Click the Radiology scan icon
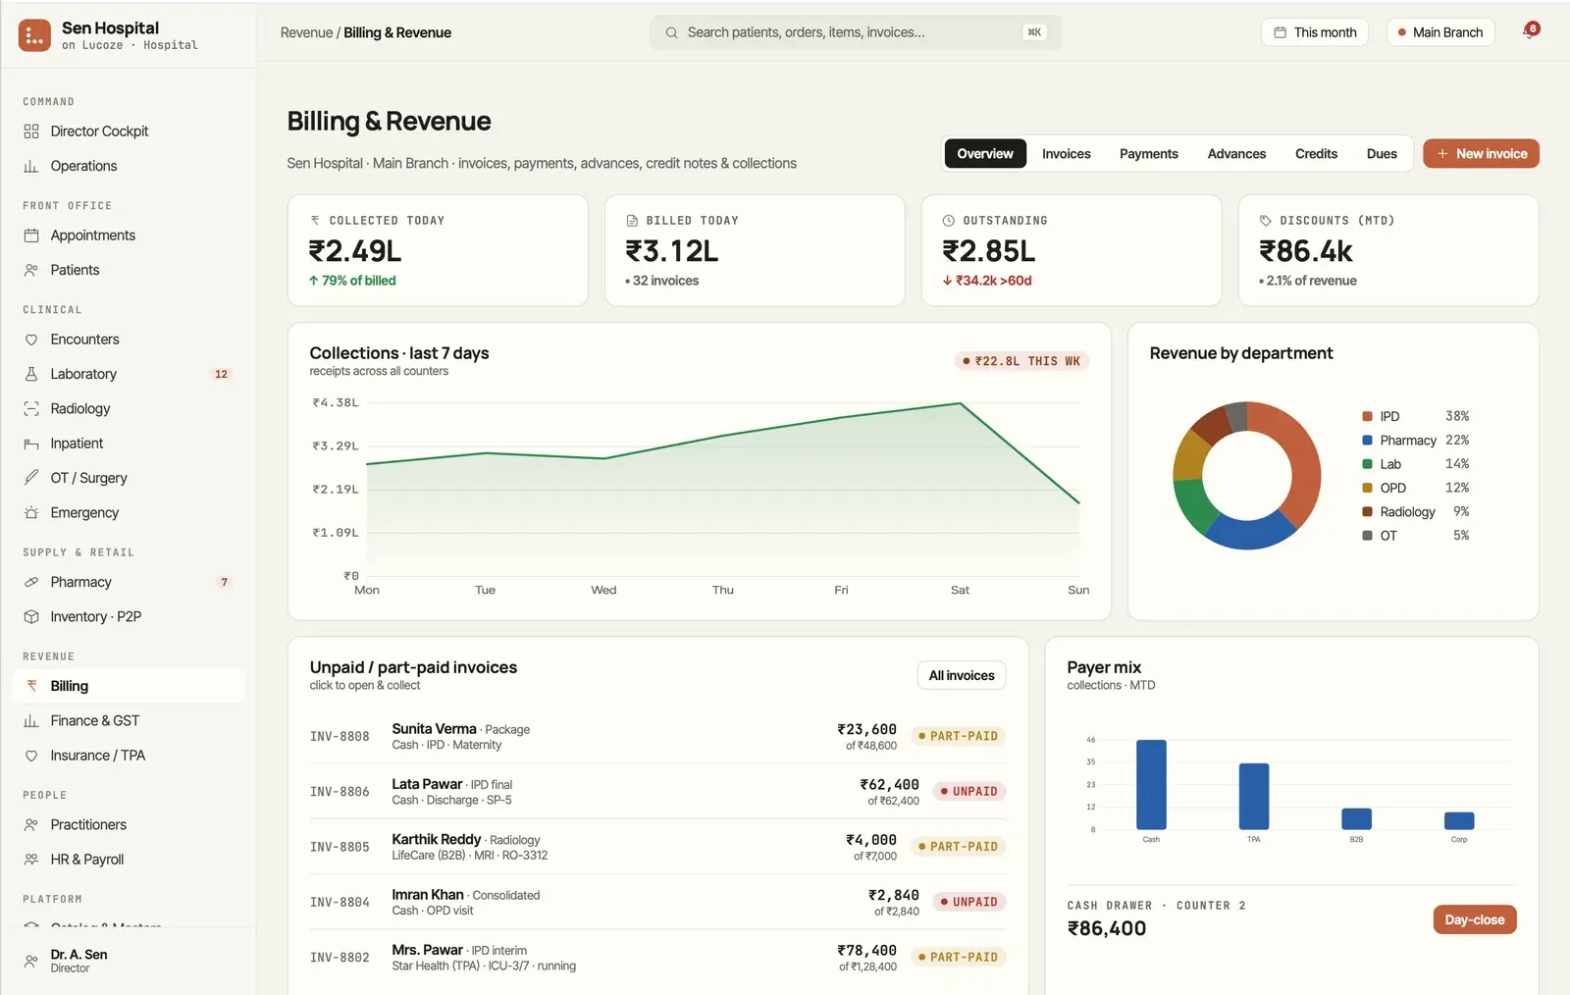The image size is (1570, 995). pos(31,408)
